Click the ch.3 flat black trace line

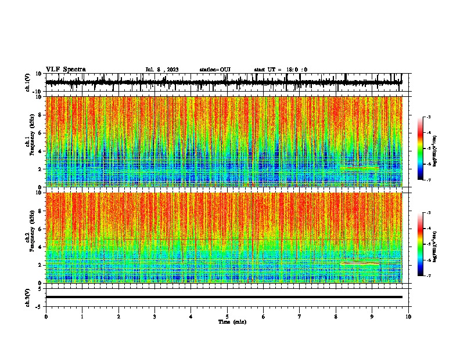coord(224,297)
